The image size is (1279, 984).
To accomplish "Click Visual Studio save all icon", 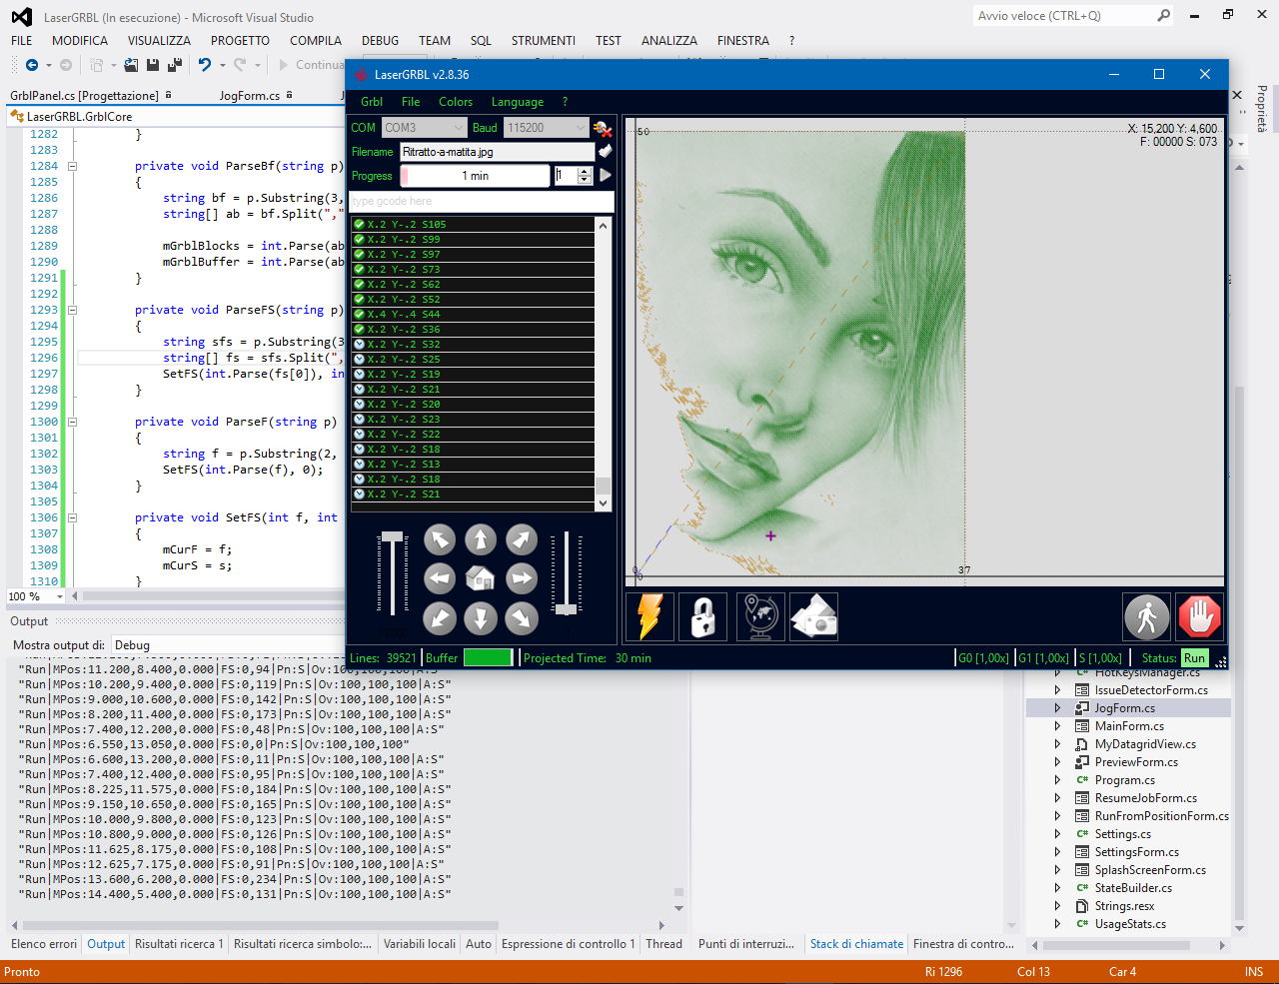I will (x=175, y=65).
